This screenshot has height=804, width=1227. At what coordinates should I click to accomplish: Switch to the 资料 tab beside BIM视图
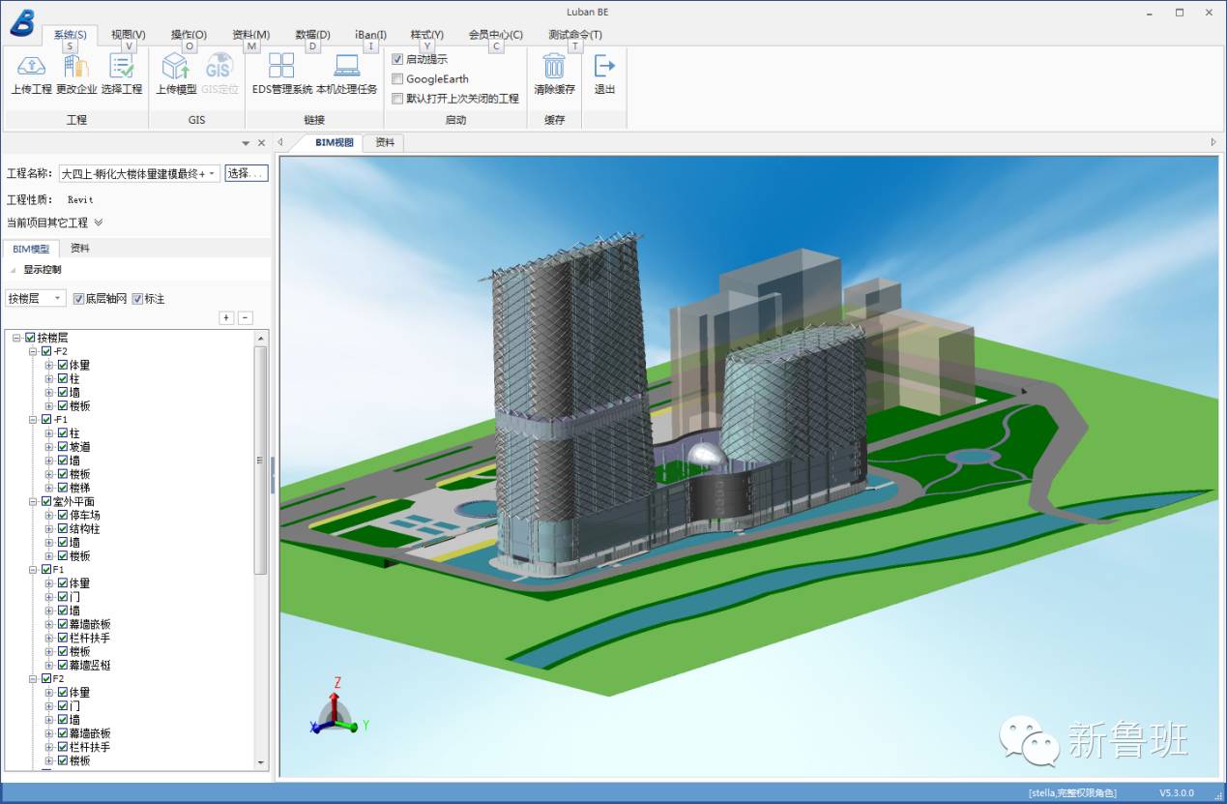point(385,142)
